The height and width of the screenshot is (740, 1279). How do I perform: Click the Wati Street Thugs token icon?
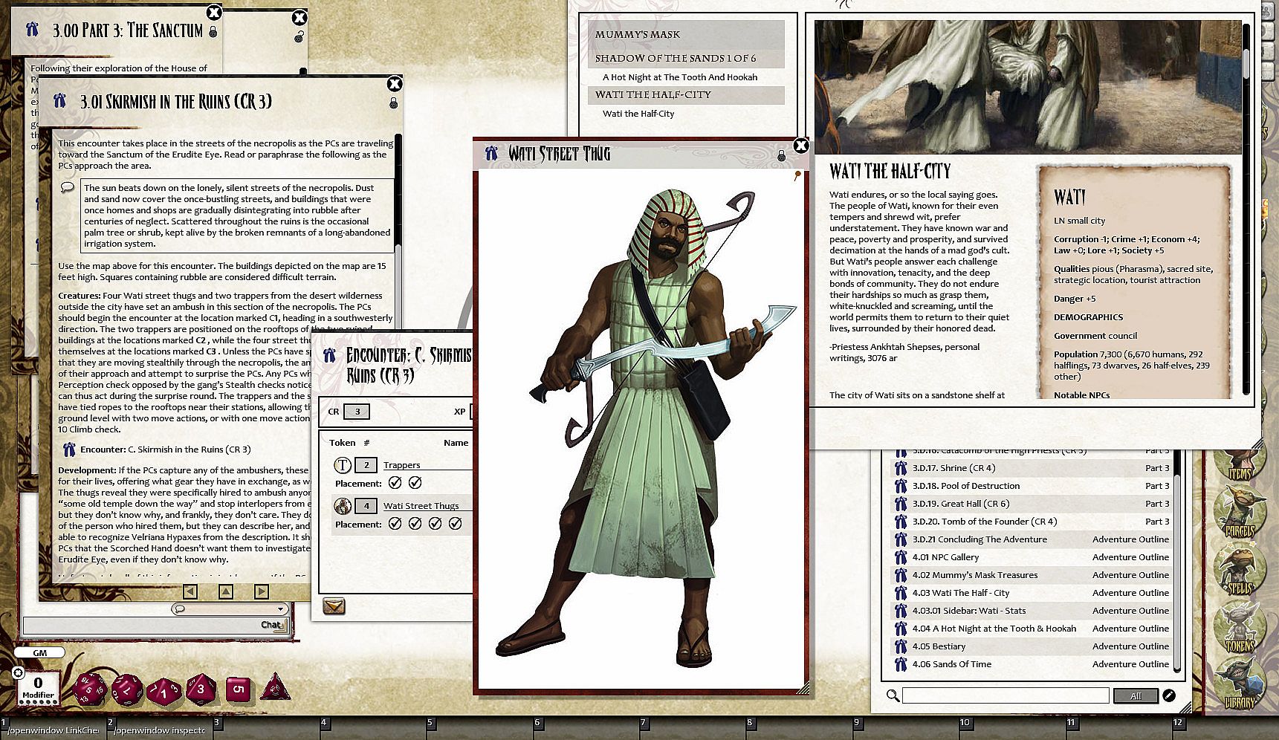343,506
